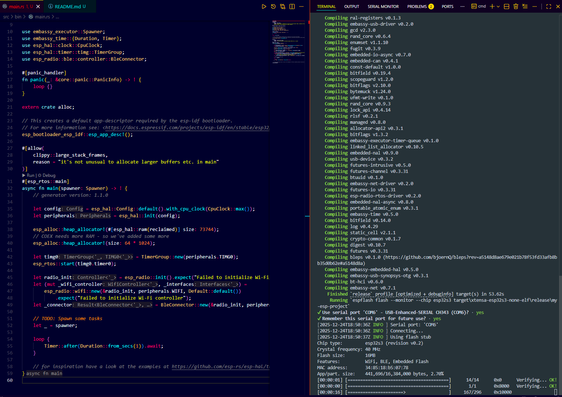
Task: Open the github.com/esp-rs/esp-hal examples link
Action: 221,367
